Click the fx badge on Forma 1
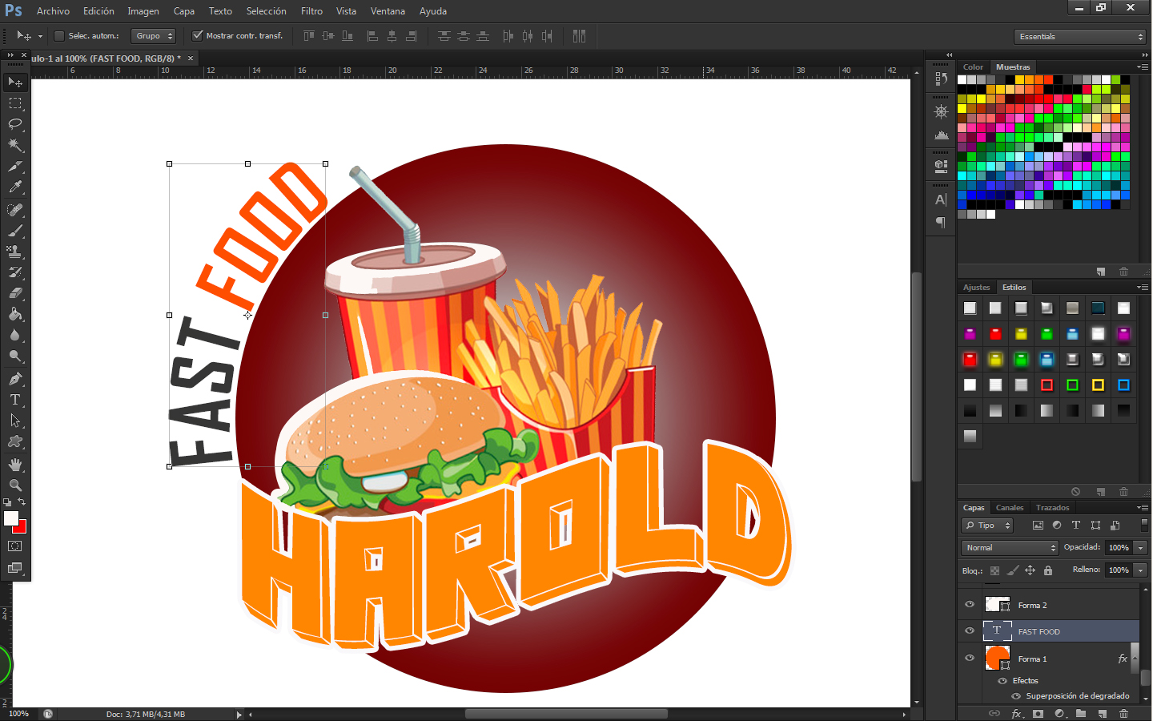The width and height of the screenshot is (1153, 721). (1123, 659)
